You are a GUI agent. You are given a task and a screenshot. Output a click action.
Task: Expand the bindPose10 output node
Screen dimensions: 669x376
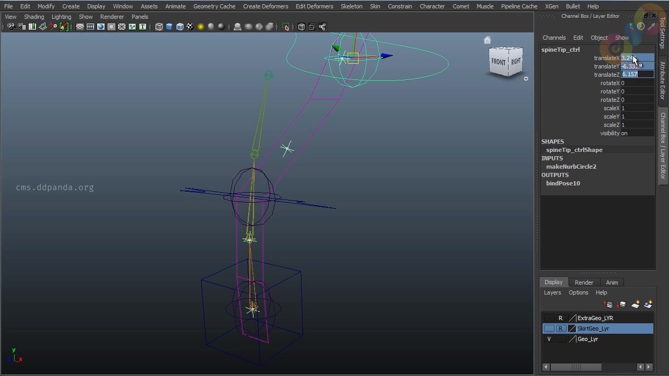click(563, 183)
